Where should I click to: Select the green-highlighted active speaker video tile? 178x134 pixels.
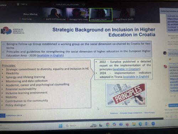coord(100,15)
